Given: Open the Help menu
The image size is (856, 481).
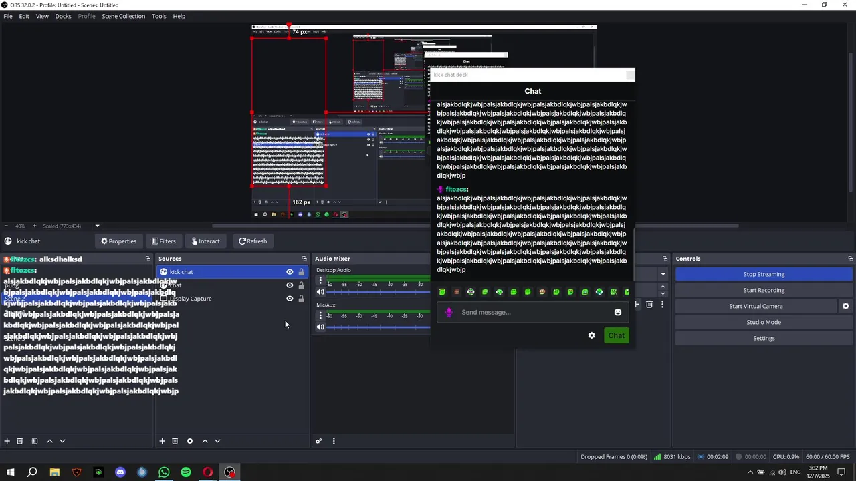Looking at the screenshot, I should (179, 16).
